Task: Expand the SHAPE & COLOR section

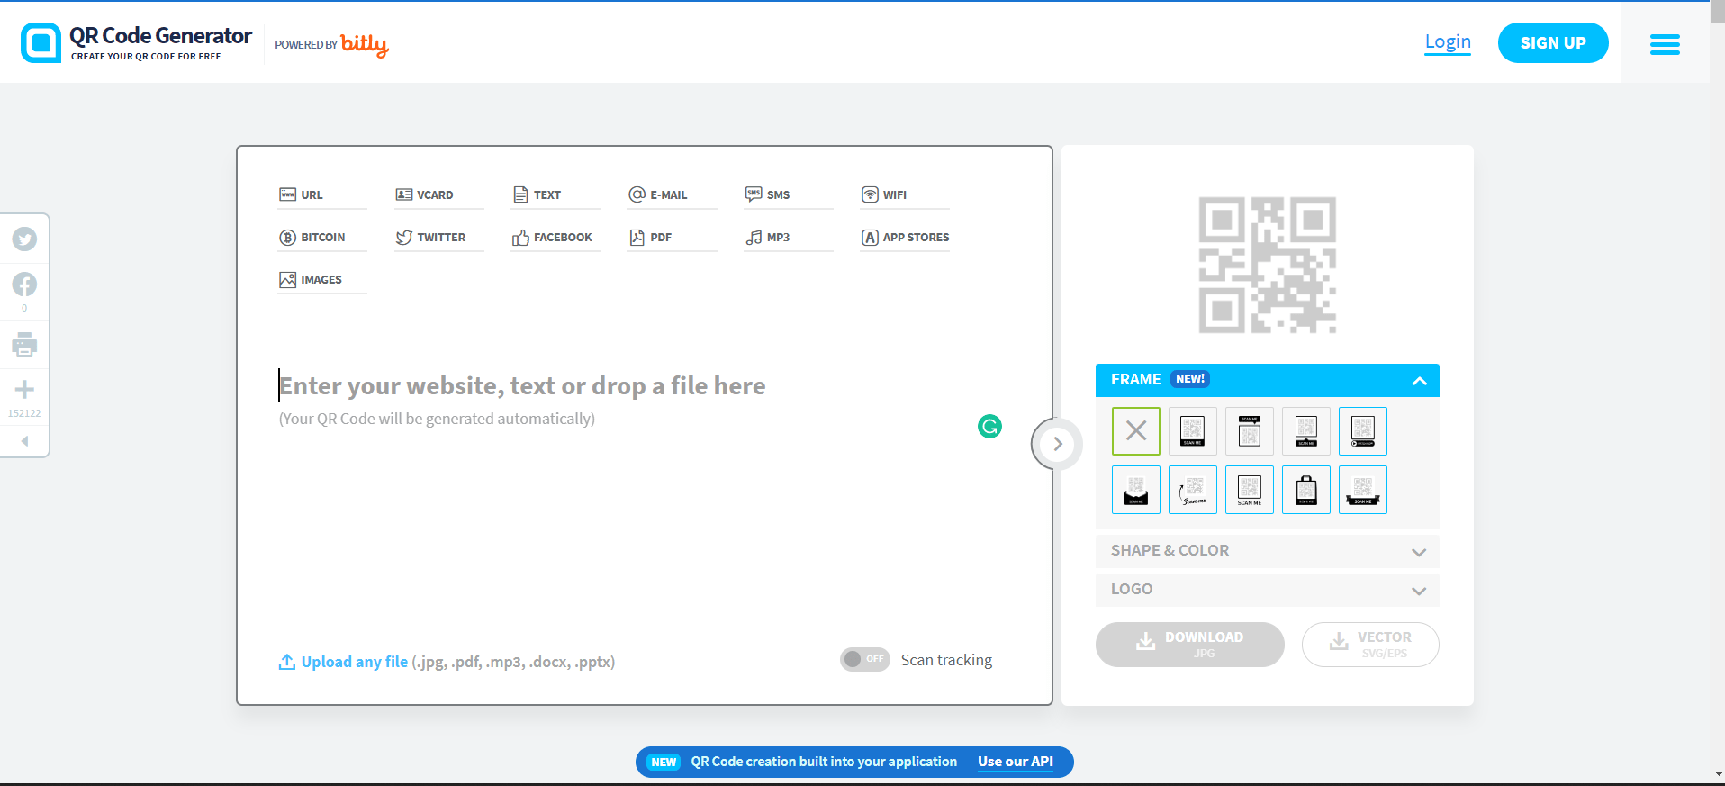Action: pyautogui.click(x=1268, y=551)
